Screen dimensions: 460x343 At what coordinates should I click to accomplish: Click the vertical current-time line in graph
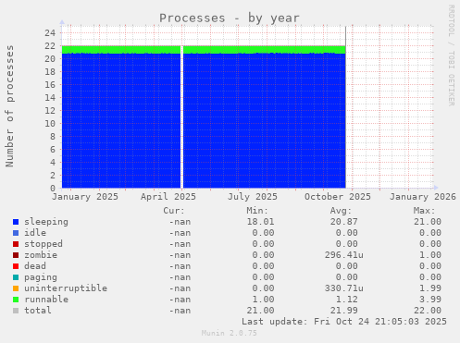pos(345,107)
